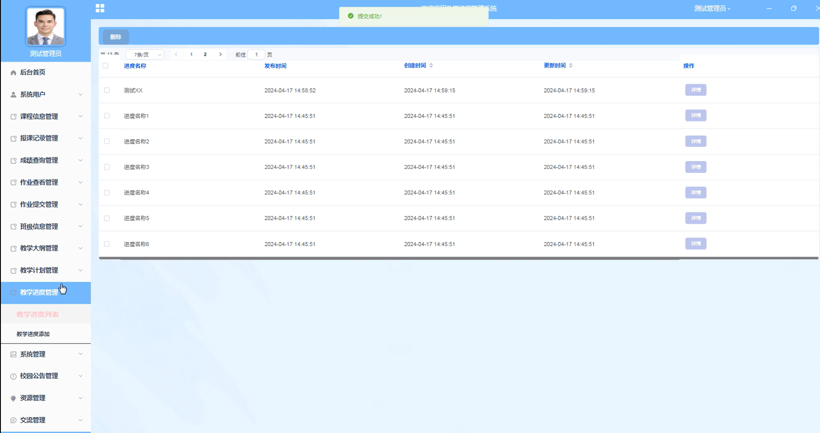Viewport: 820px width, 433px height.
Task: Open the 教学大纲管理 menu
Action: tap(46, 248)
